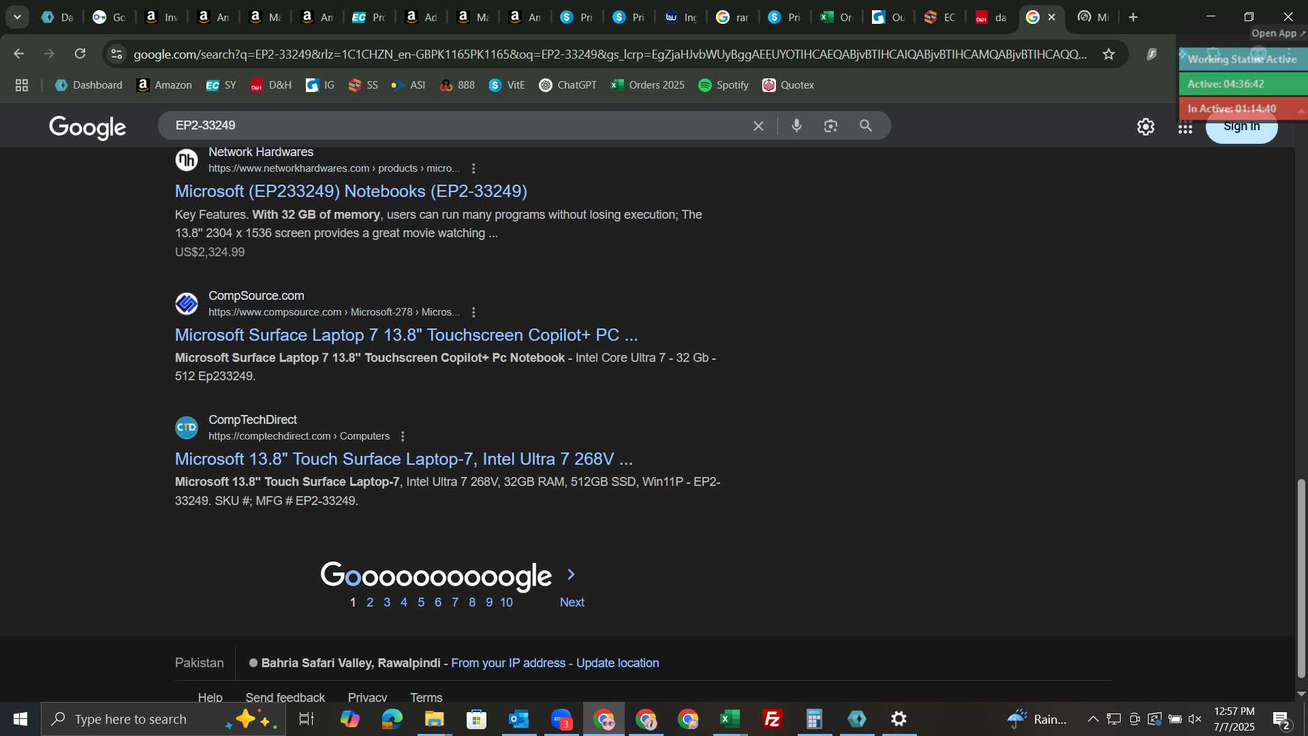Click the Sign in button
The width and height of the screenshot is (1308, 736).
(x=1241, y=127)
